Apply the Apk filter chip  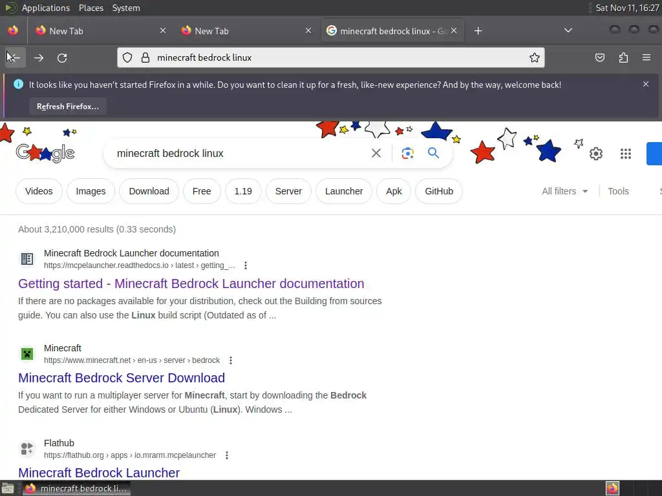(x=394, y=191)
